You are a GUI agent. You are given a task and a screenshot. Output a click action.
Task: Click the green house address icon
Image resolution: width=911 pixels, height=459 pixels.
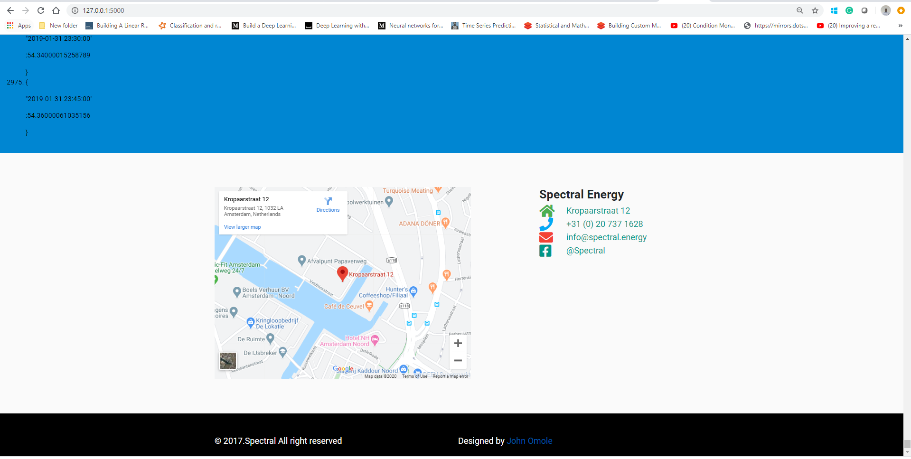tap(547, 210)
